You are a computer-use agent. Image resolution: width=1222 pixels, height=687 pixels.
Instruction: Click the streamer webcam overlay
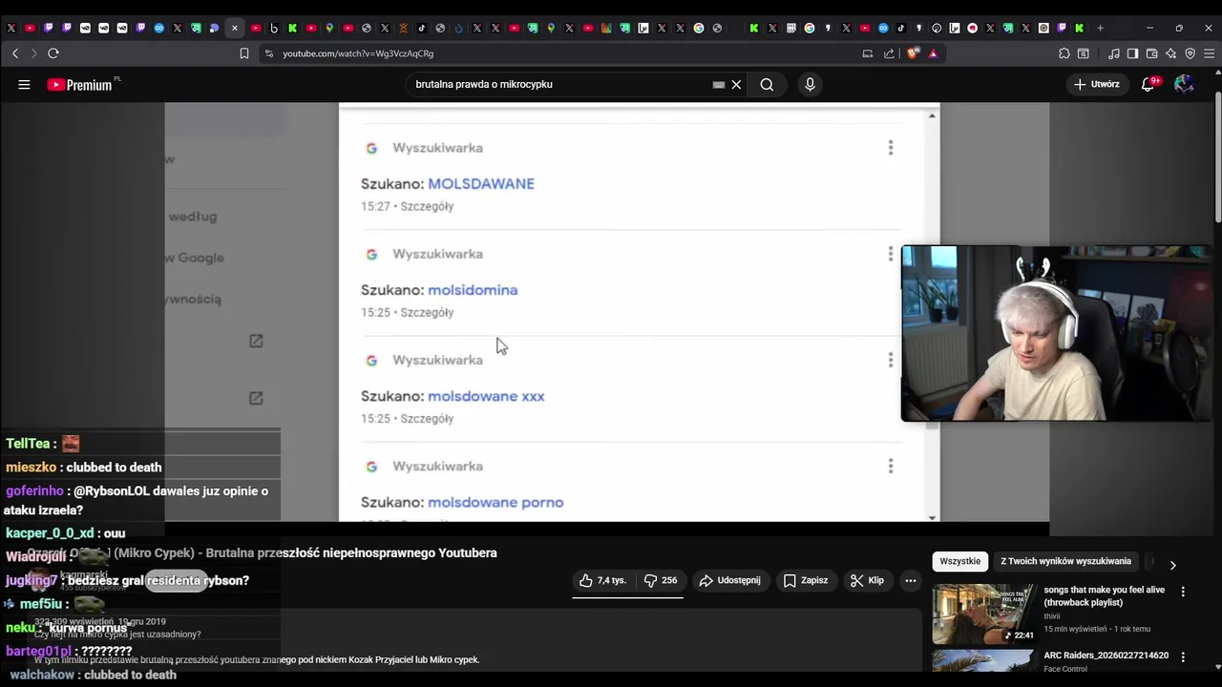[1056, 333]
